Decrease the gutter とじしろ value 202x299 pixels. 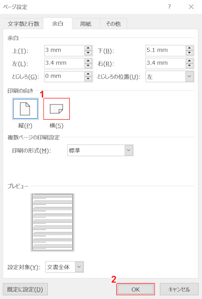(x=88, y=79)
